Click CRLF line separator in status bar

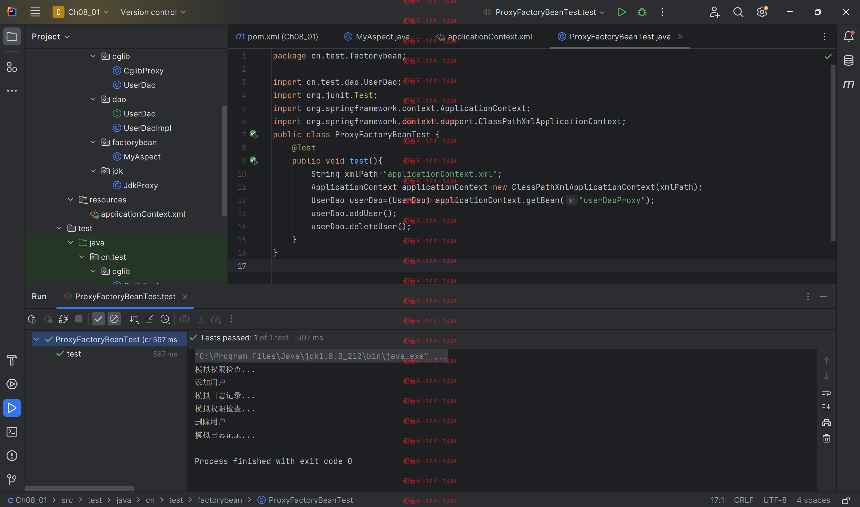744,500
